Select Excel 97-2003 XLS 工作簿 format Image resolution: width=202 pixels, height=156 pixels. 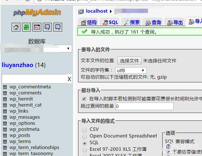click(85, 150)
